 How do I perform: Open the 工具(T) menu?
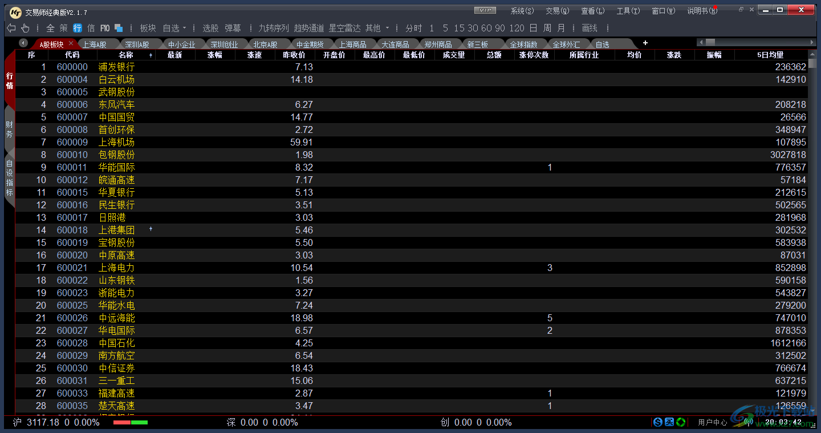pyautogui.click(x=628, y=11)
